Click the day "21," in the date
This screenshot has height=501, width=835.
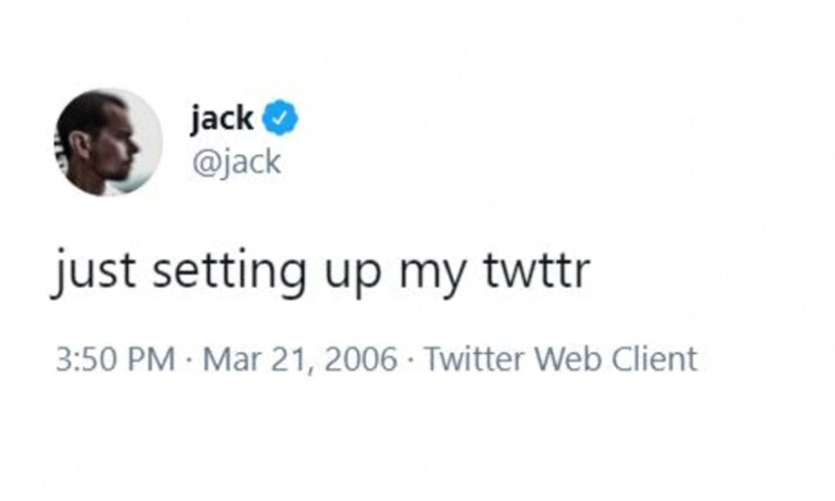287,359
